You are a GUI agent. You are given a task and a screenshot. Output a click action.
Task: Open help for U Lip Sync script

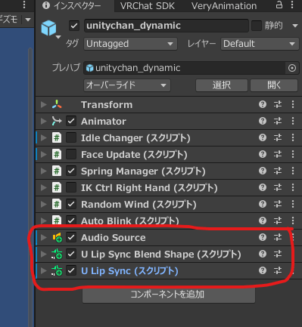(263, 270)
